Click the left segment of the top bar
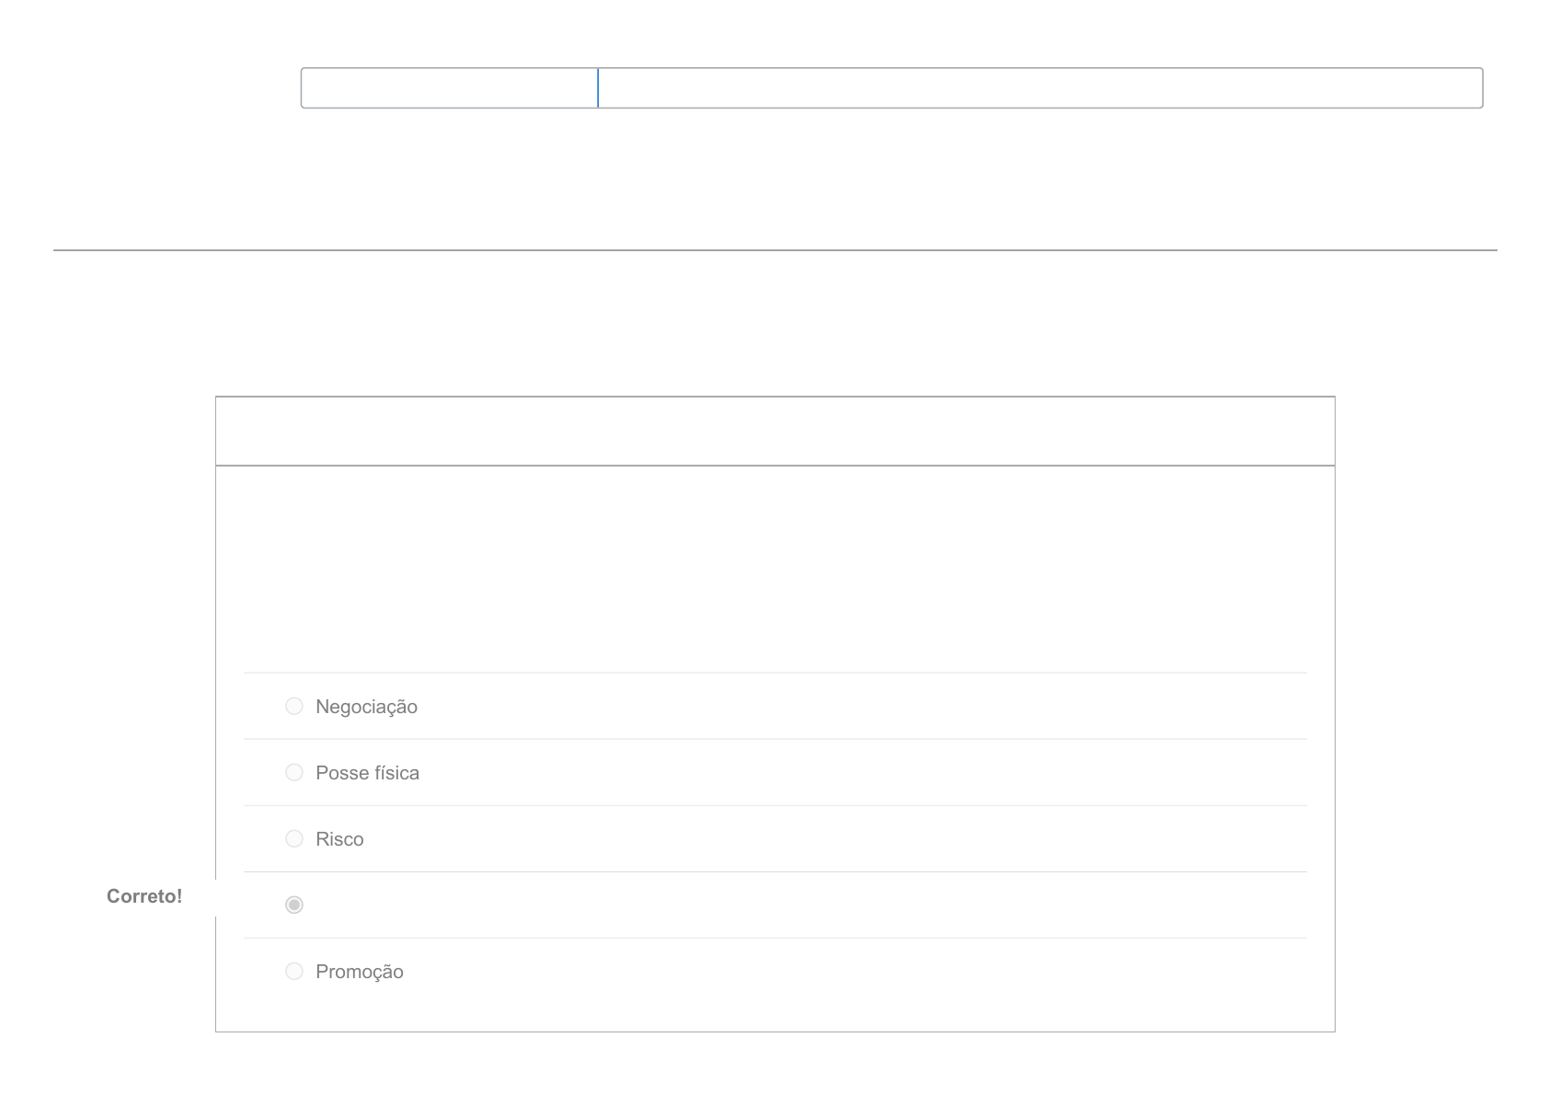This screenshot has width=1549, height=1095. tap(449, 88)
